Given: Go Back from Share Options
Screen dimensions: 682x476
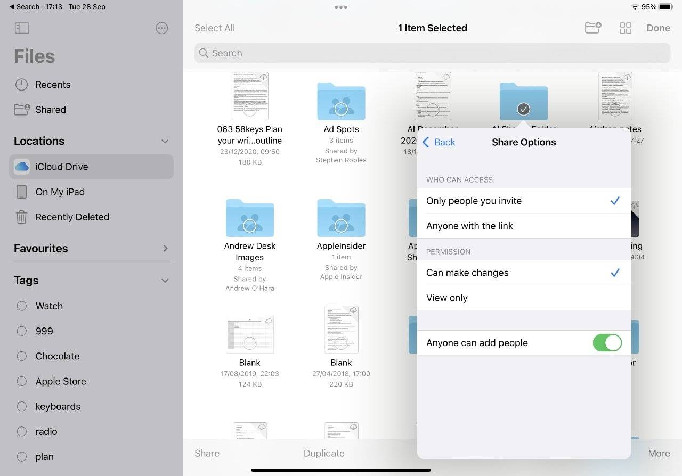Looking at the screenshot, I should [439, 142].
